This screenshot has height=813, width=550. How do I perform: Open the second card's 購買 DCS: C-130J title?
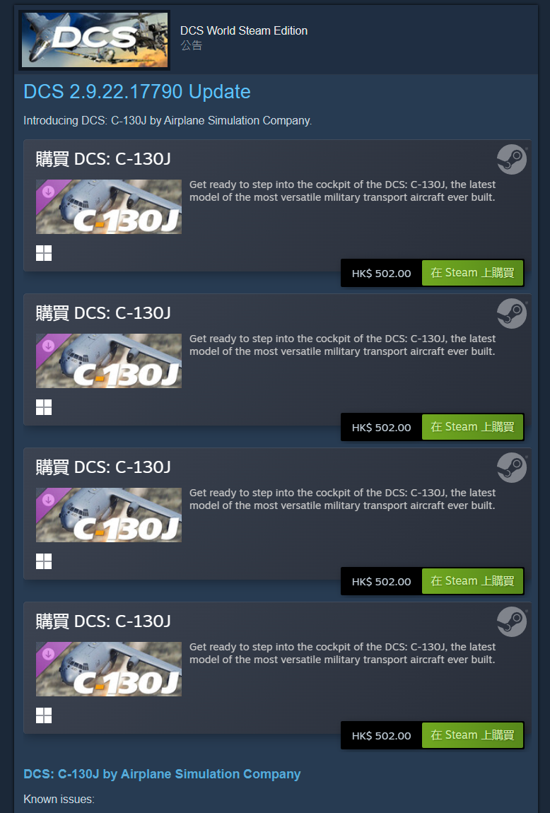click(103, 313)
